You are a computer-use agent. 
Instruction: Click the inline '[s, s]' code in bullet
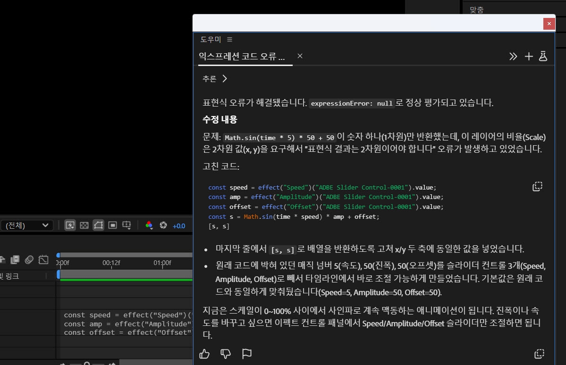pos(283,250)
